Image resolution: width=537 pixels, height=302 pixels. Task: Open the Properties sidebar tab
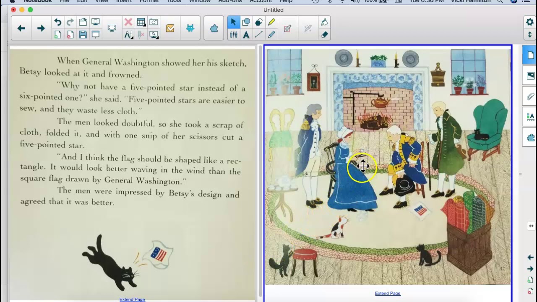(x=530, y=117)
